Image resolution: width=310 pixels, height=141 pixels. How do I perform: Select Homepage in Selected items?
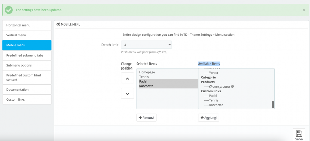147,72
